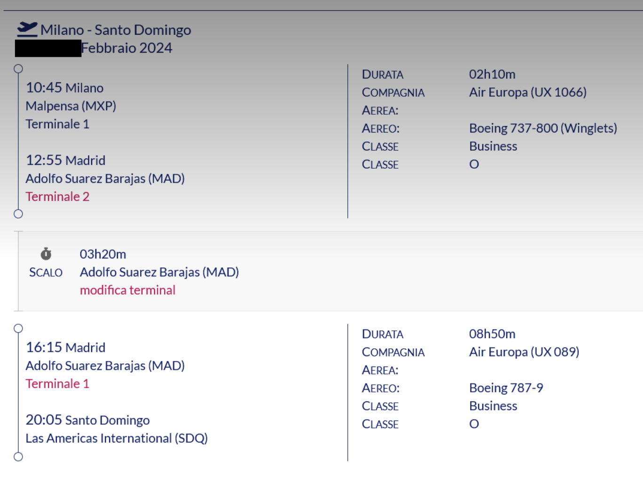Click "Business" class for flight UX 089
This screenshot has width=643, height=484.
point(493,406)
